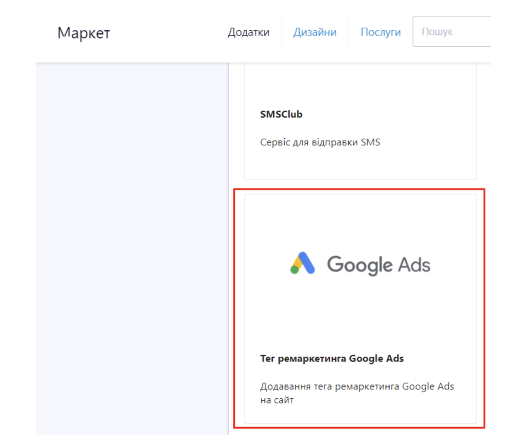Click 'Додавання тега ремаркетинга Google Ads' description

(357, 393)
